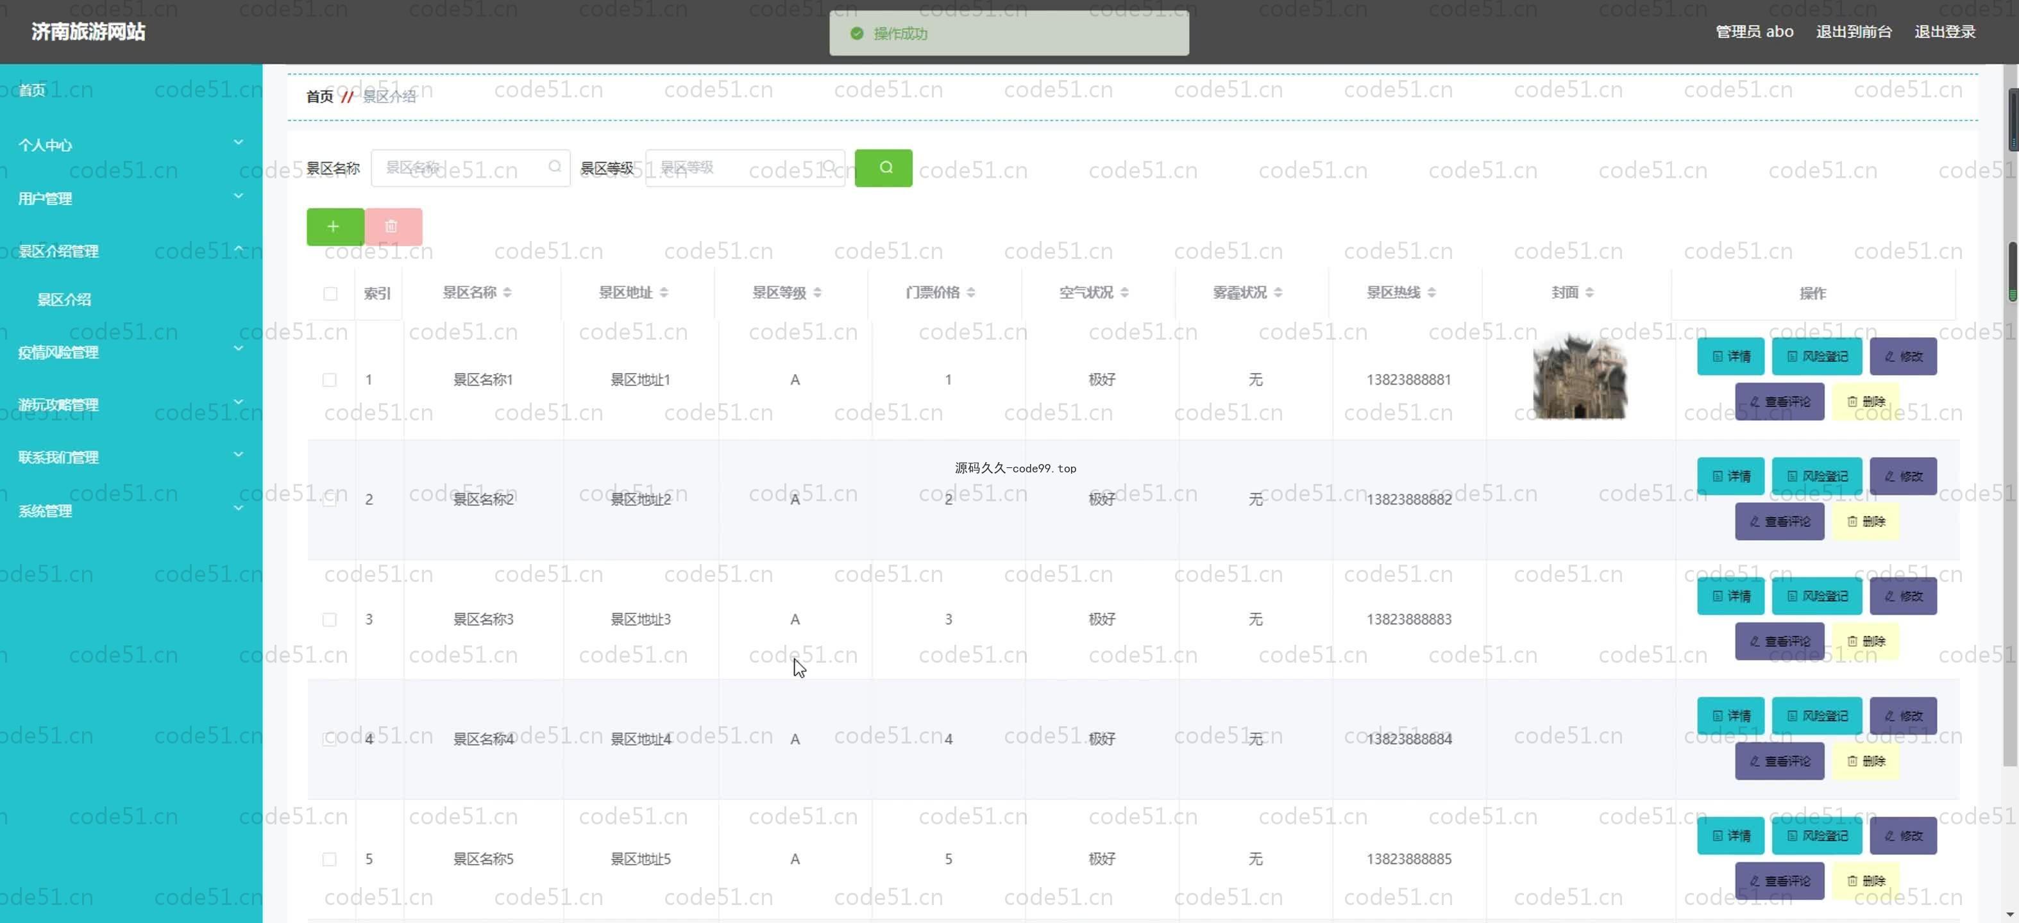Sort table by 门票价格 column arrows
Screen dimensions: 2019x923
[x=971, y=292]
